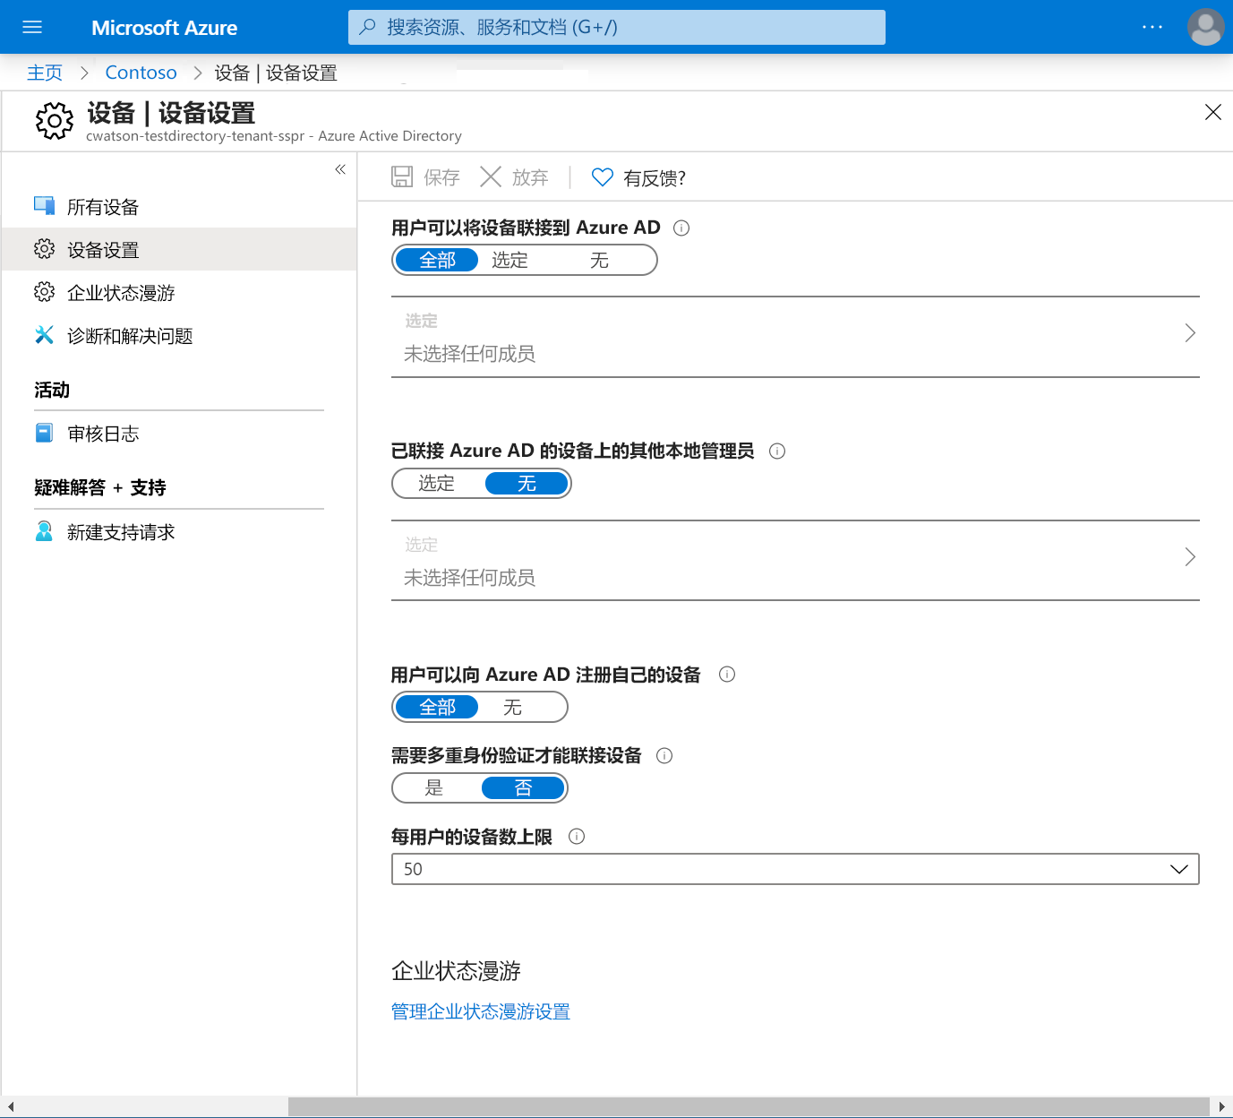This screenshot has width=1233, height=1118.
Task: Click the 审核日志 book icon
Action: pos(44,433)
